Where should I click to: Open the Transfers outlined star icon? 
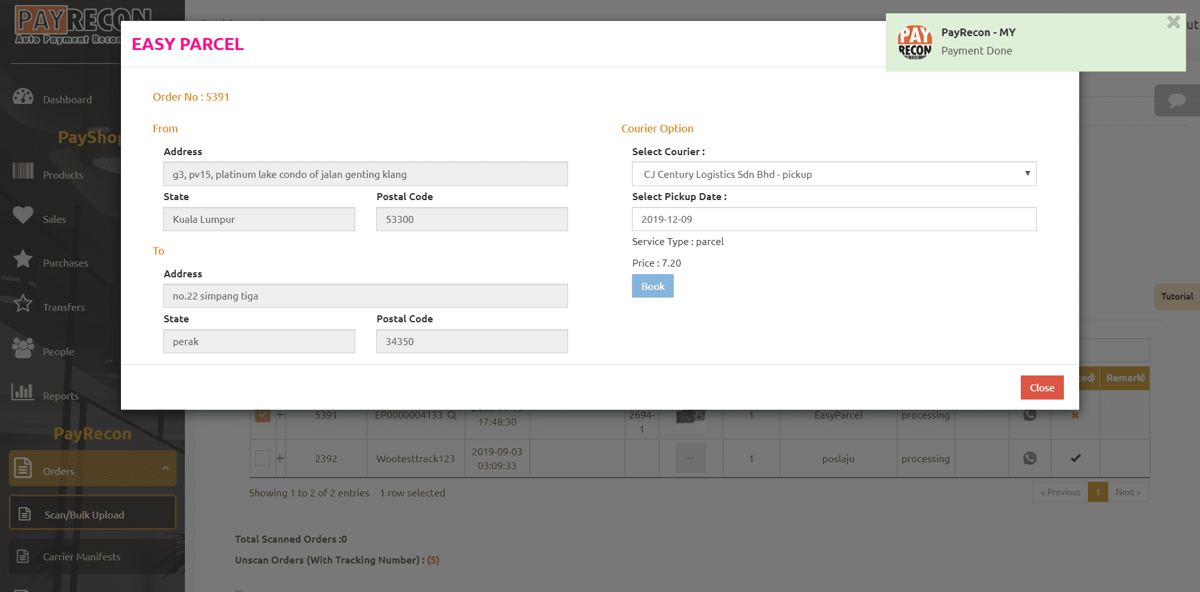pyautogui.click(x=23, y=303)
